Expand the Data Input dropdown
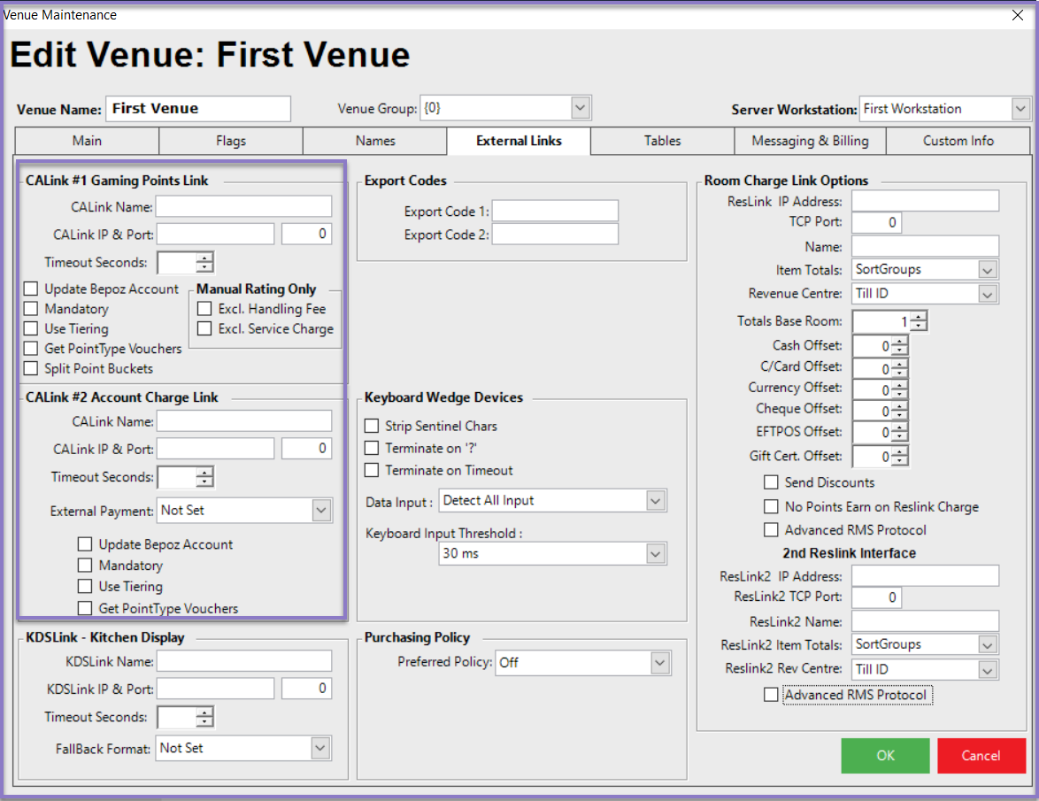1039x801 pixels. coord(655,501)
